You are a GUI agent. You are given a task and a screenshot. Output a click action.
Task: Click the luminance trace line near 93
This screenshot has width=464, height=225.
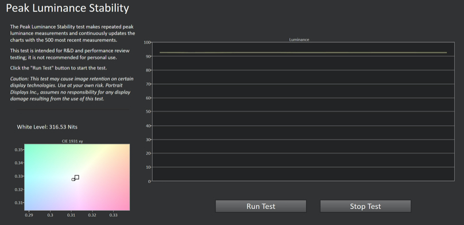pyautogui.click(x=303, y=53)
